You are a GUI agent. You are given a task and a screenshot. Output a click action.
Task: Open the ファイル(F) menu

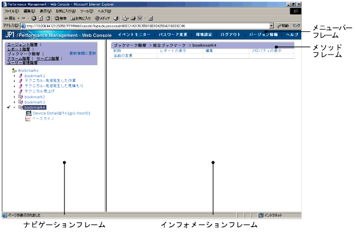click(x=11, y=11)
